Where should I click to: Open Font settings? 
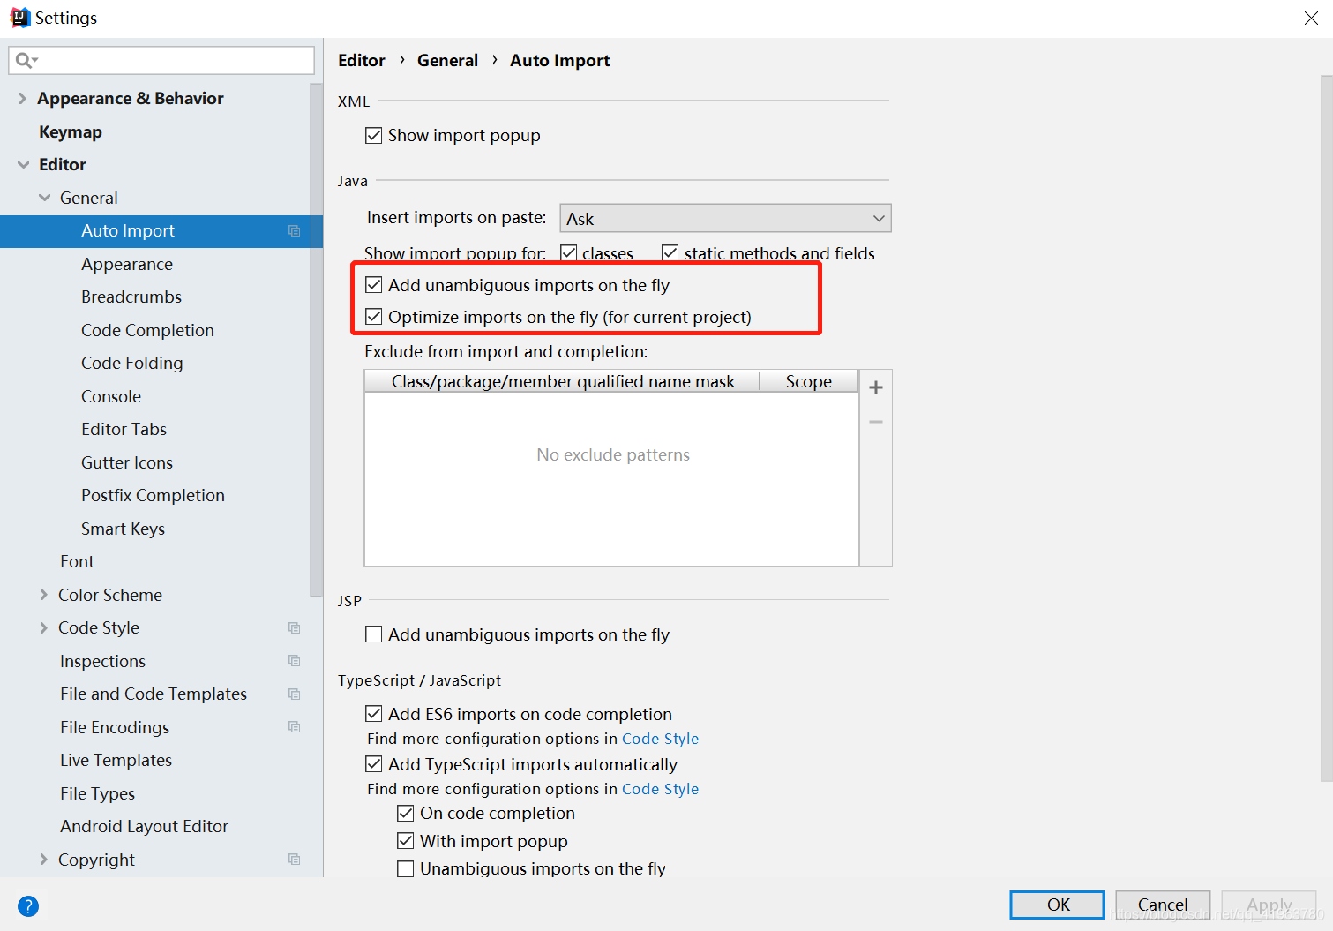point(77,562)
